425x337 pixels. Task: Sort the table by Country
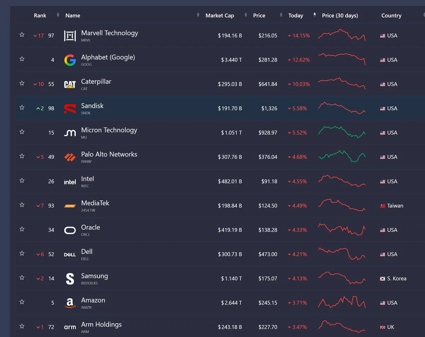(x=391, y=16)
